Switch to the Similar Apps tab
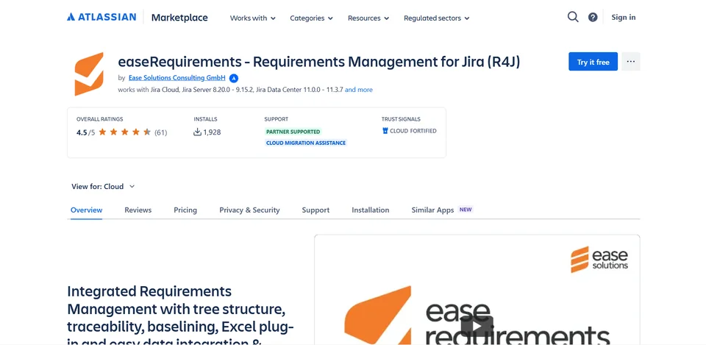706x345 pixels. coord(432,210)
